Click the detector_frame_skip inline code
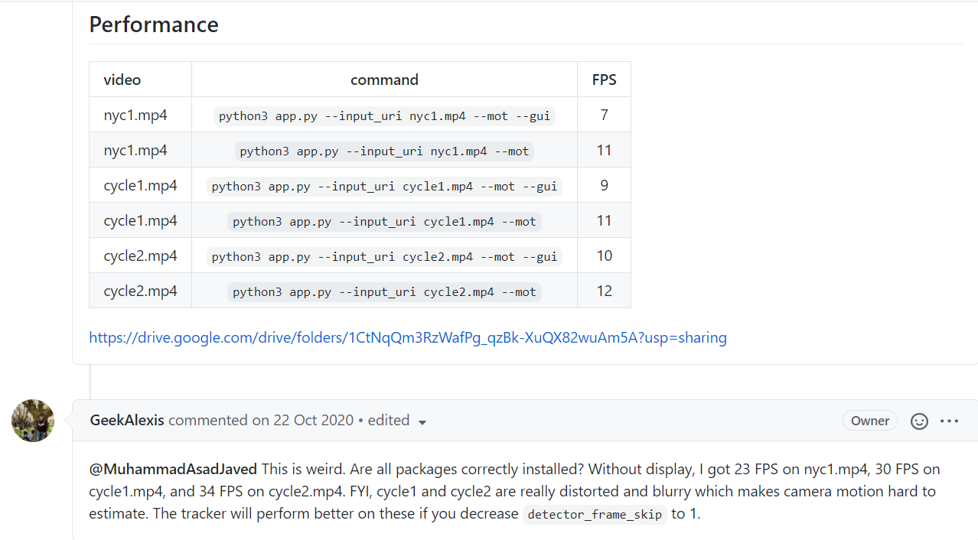 [594, 514]
